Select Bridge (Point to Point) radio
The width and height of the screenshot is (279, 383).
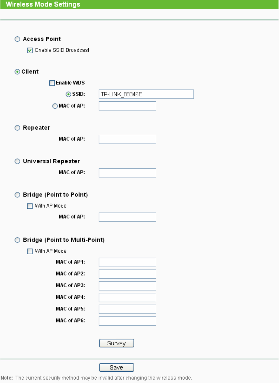click(x=17, y=195)
